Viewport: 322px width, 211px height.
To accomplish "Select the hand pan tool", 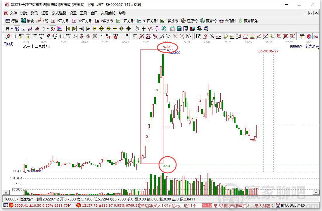I will tap(137, 29).
